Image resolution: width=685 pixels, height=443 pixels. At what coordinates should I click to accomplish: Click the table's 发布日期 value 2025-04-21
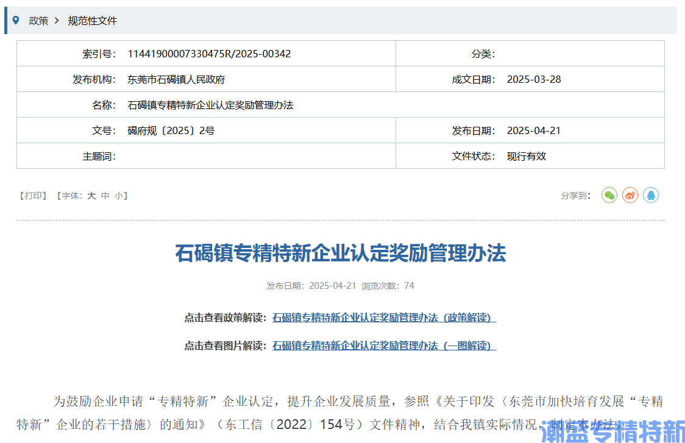pos(534,130)
